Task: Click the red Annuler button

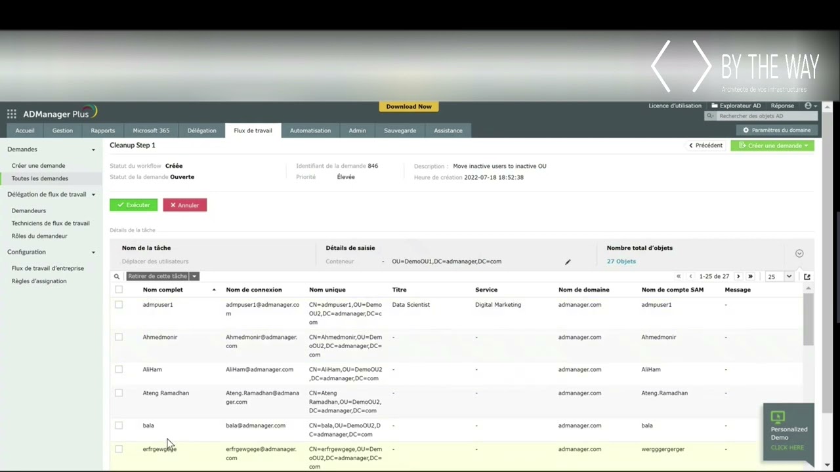Action: tap(185, 205)
